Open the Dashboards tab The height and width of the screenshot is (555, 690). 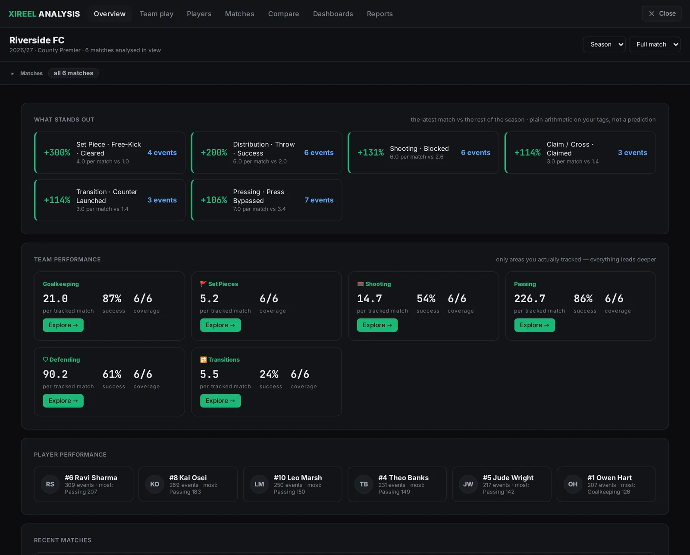click(333, 14)
